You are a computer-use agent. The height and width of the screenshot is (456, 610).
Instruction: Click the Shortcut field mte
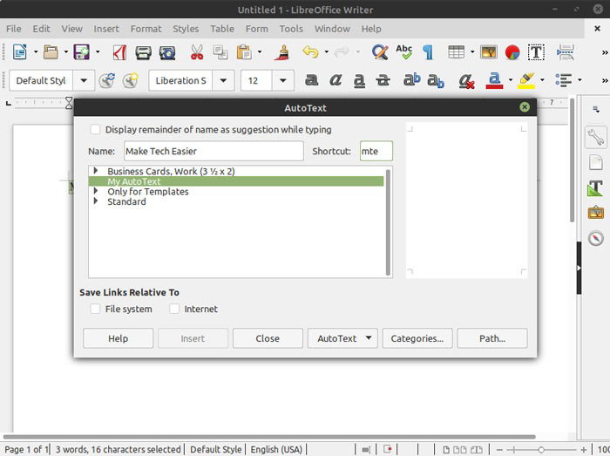[x=376, y=151]
